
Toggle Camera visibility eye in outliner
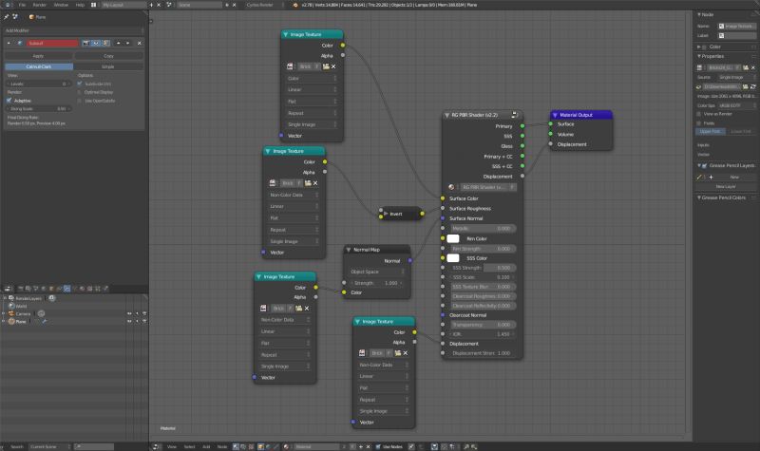click(x=129, y=313)
